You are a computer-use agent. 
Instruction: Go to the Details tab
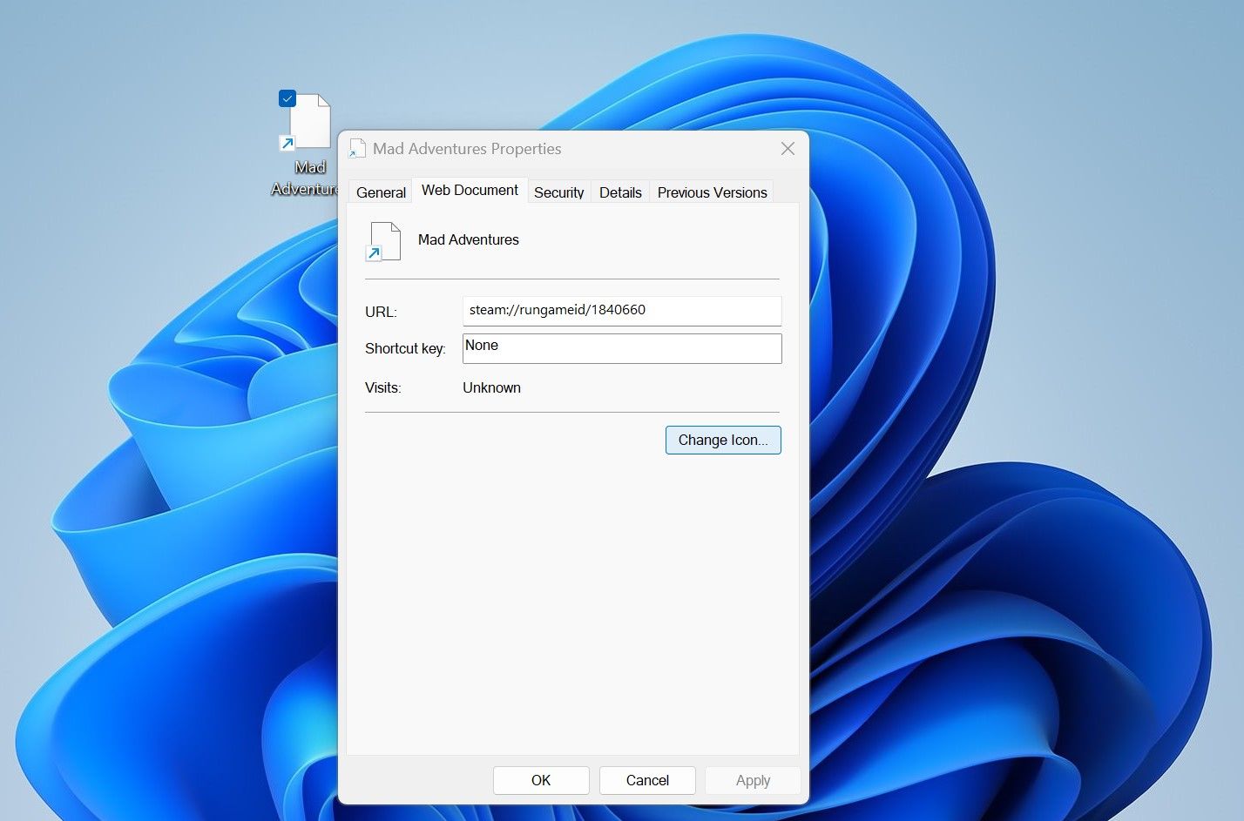pos(620,192)
